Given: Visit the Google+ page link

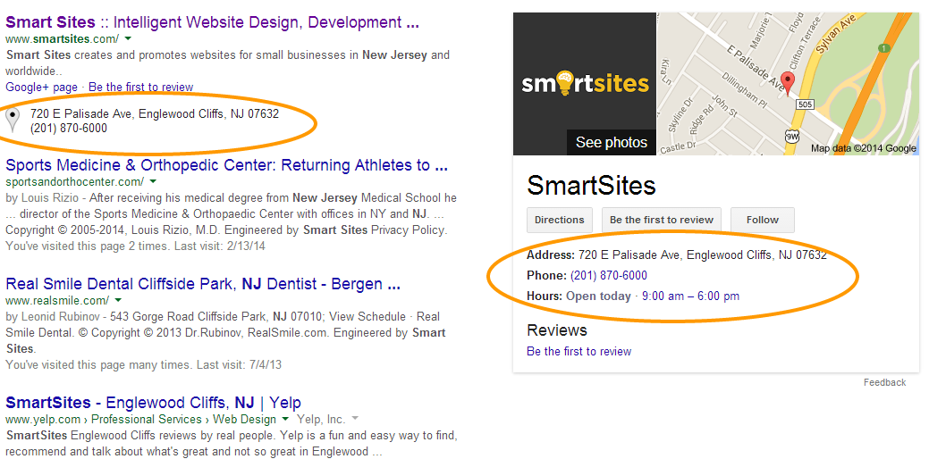Looking at the screenshot, I should click(x=41, y=87).
